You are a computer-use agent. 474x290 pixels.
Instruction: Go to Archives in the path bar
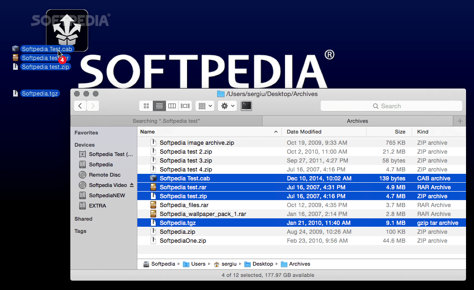click(296, 264)
